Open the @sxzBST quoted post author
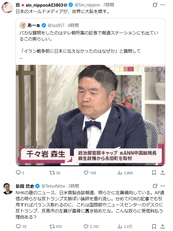 coord(56,25)
